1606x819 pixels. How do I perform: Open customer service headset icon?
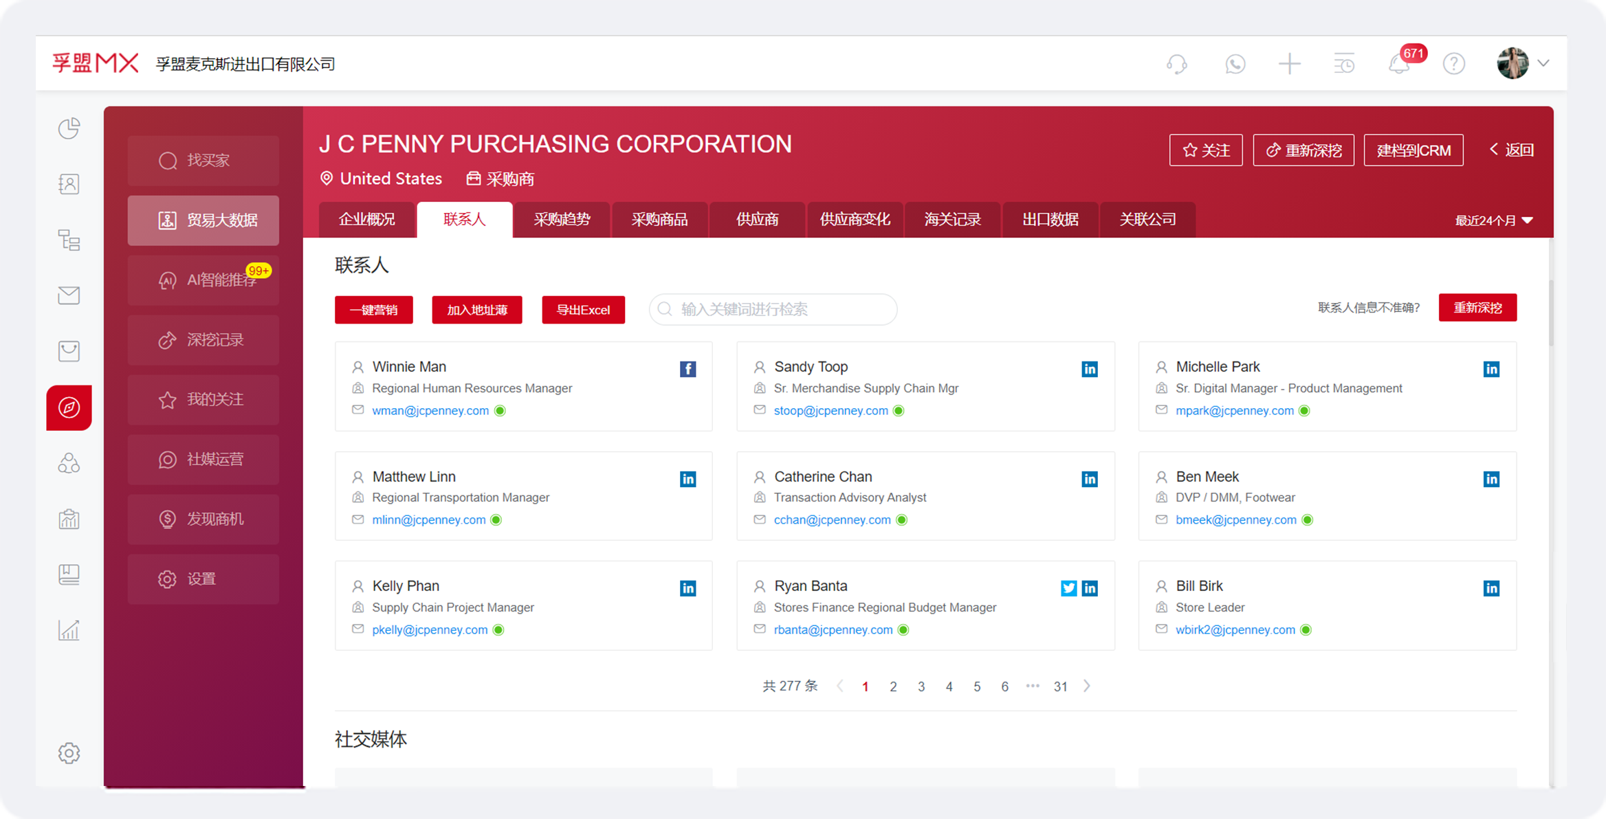pos(1177,64)
